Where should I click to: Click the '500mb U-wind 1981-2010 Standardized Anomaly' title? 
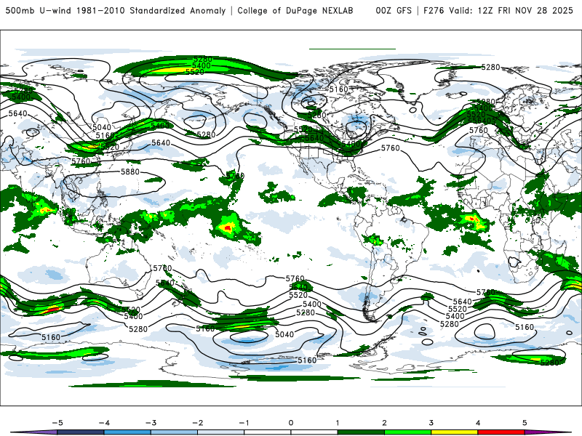(116, 10)
